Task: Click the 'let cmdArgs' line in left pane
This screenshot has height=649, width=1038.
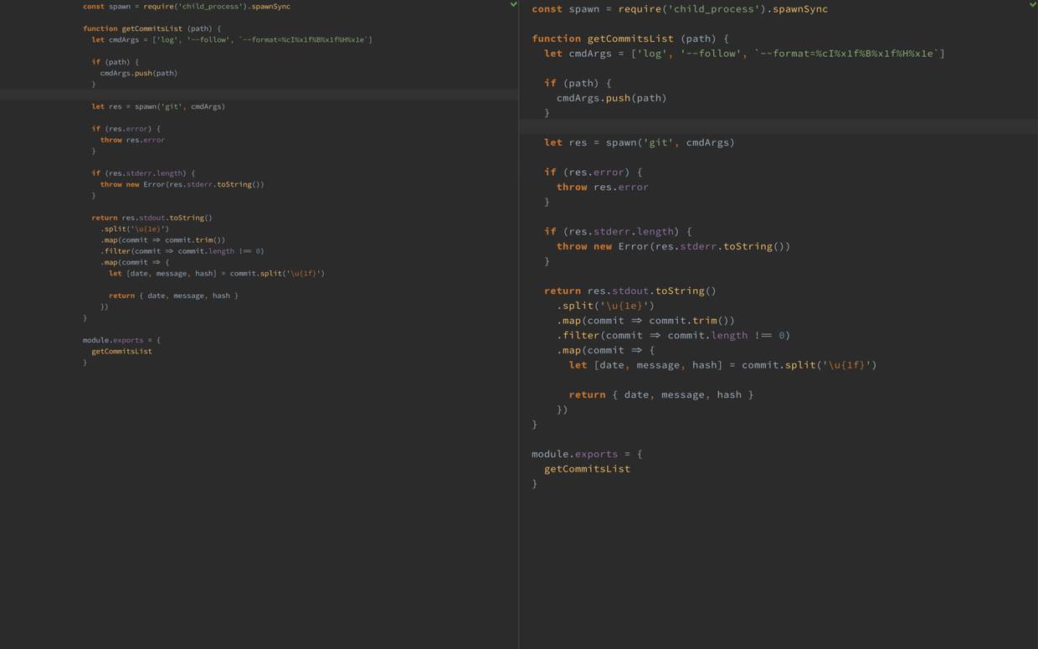Action: pyautogui.click(x=232, y=39)
